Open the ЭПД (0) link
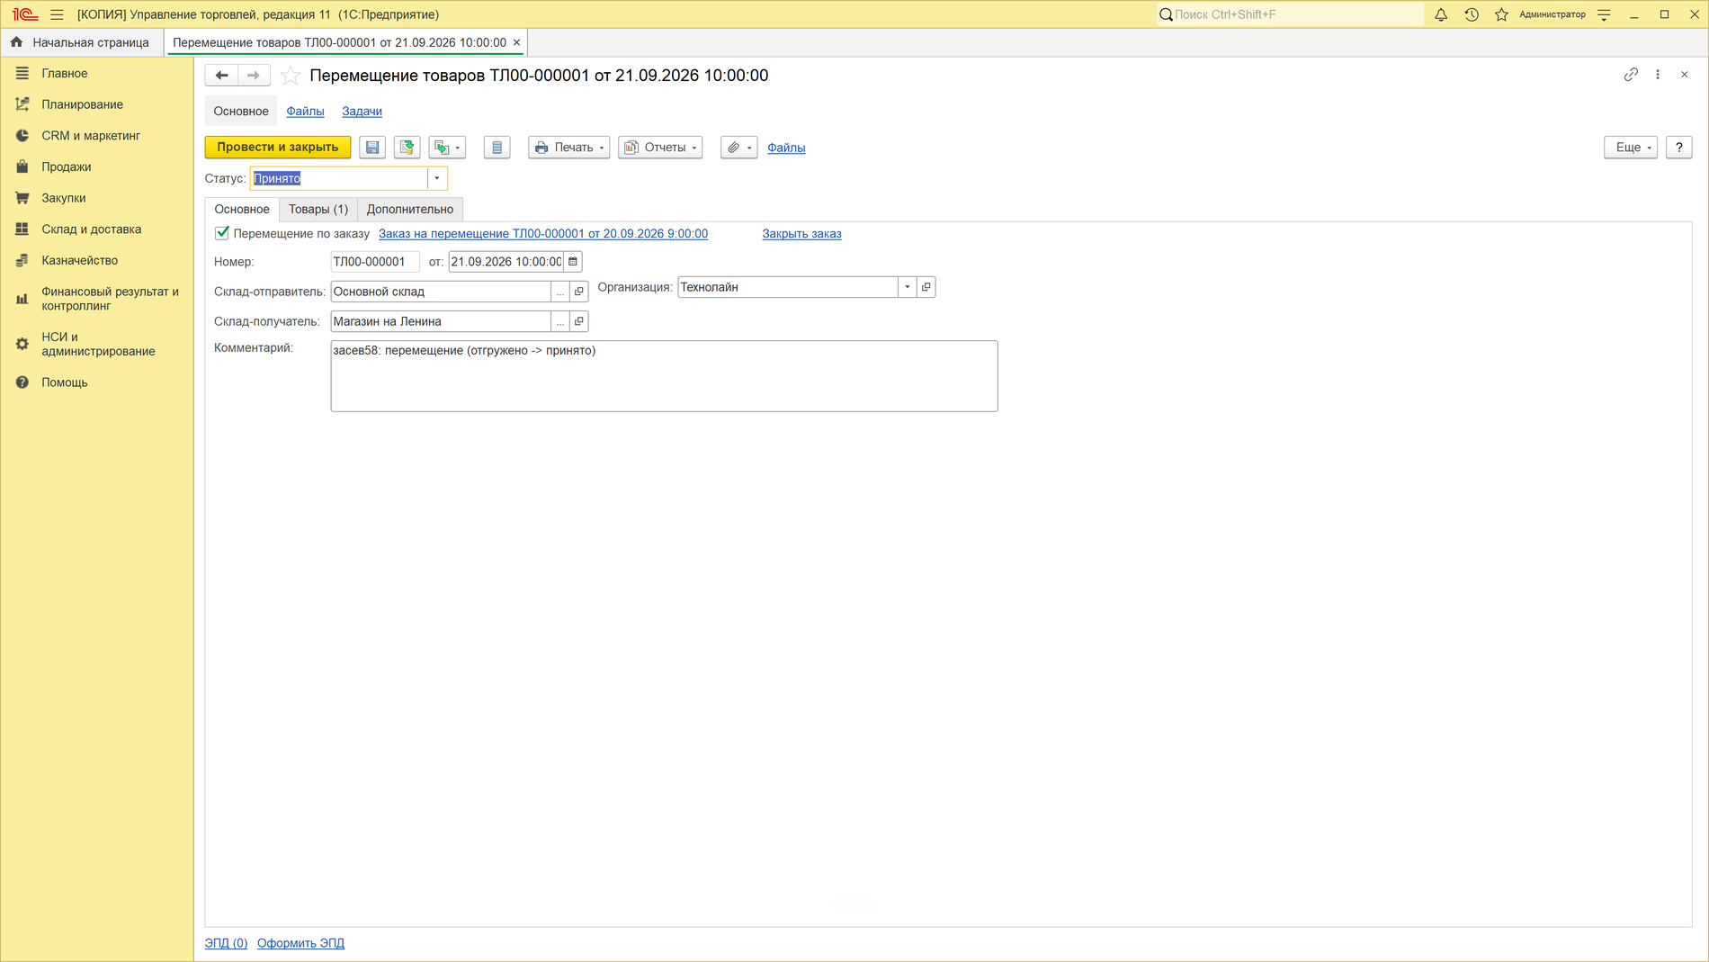 point(226,943)
